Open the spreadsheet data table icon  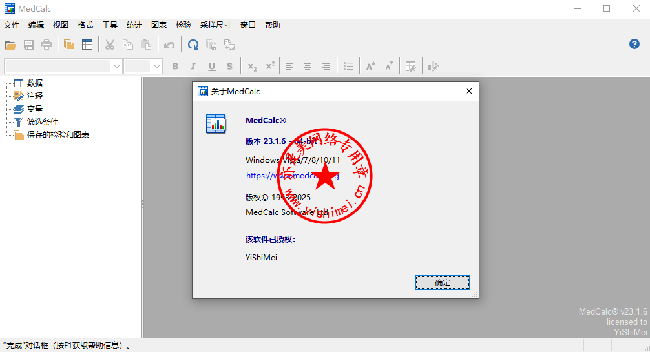87,45
